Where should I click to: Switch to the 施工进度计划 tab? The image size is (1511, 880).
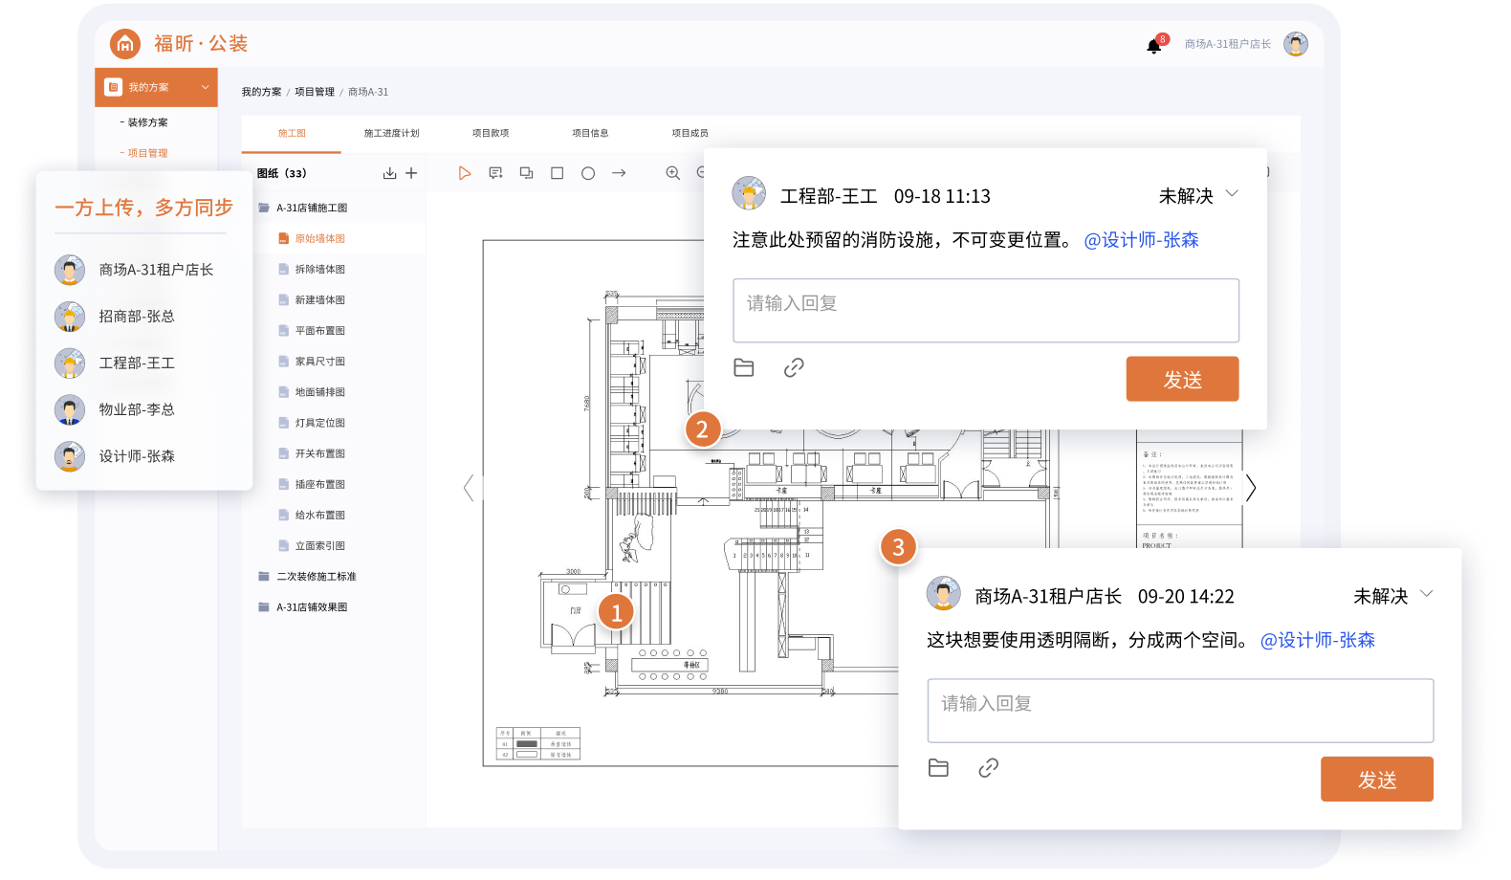click(391, 133)
